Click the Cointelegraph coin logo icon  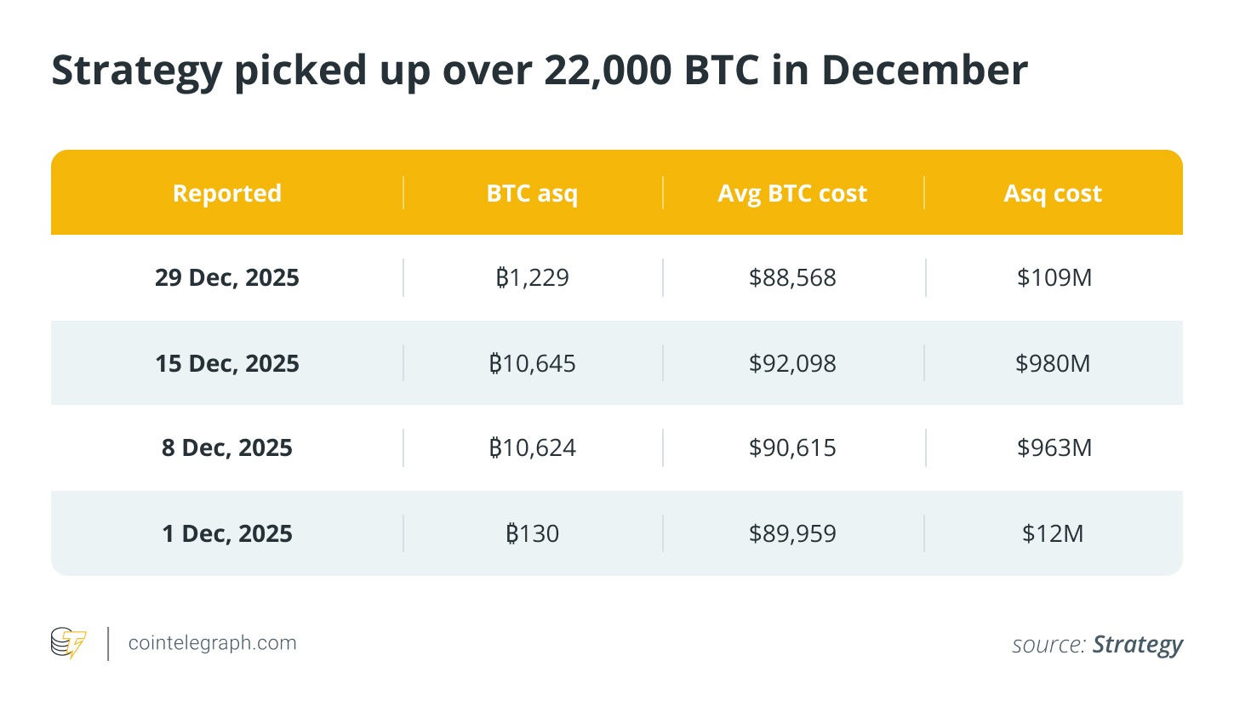pyautogui.click(x=69, y=643)
